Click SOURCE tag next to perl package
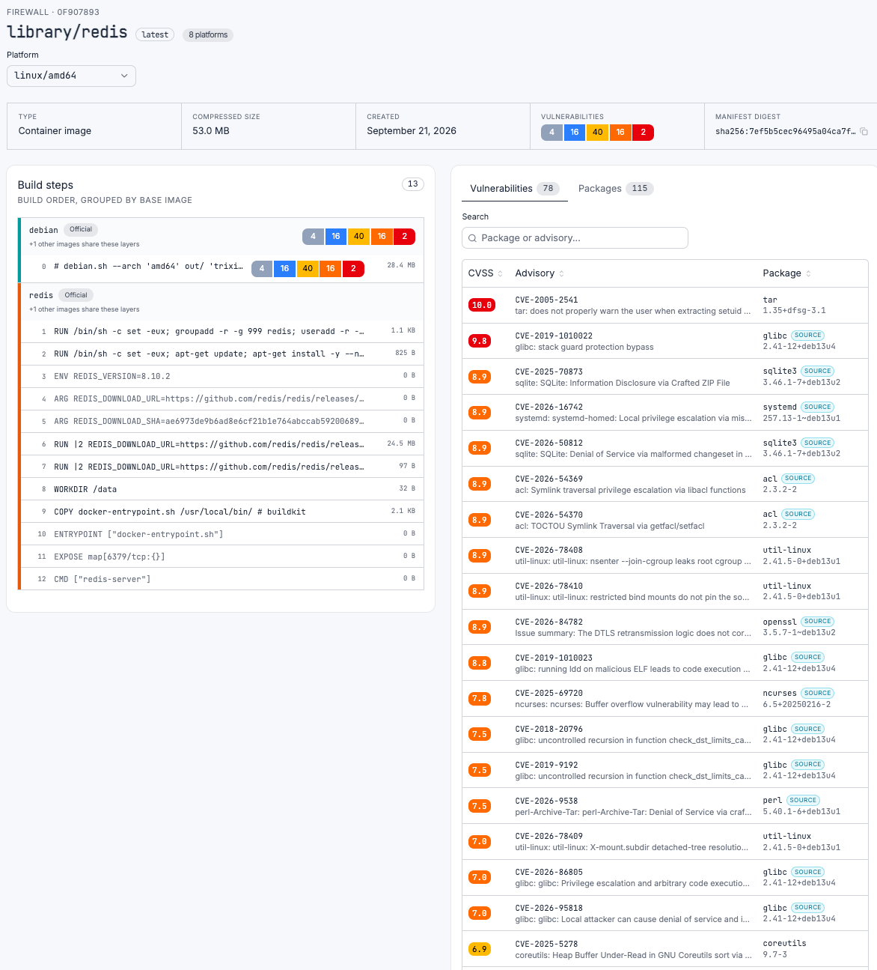The image size is (877, 970). click(x=803, y=800)
